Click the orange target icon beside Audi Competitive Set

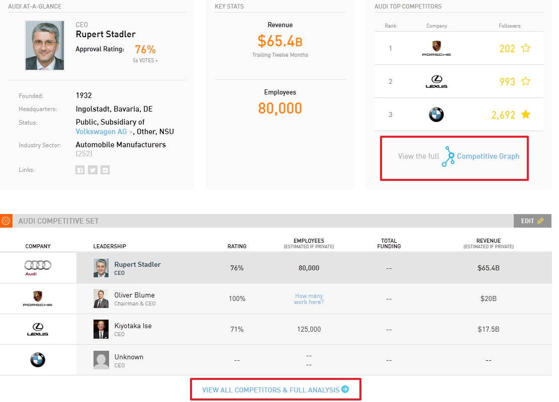tap(6, 221)
